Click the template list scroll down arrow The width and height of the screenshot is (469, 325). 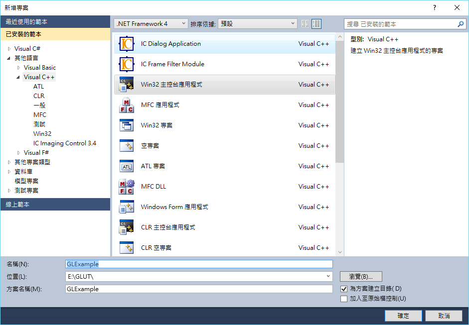[x=339, y=252]
